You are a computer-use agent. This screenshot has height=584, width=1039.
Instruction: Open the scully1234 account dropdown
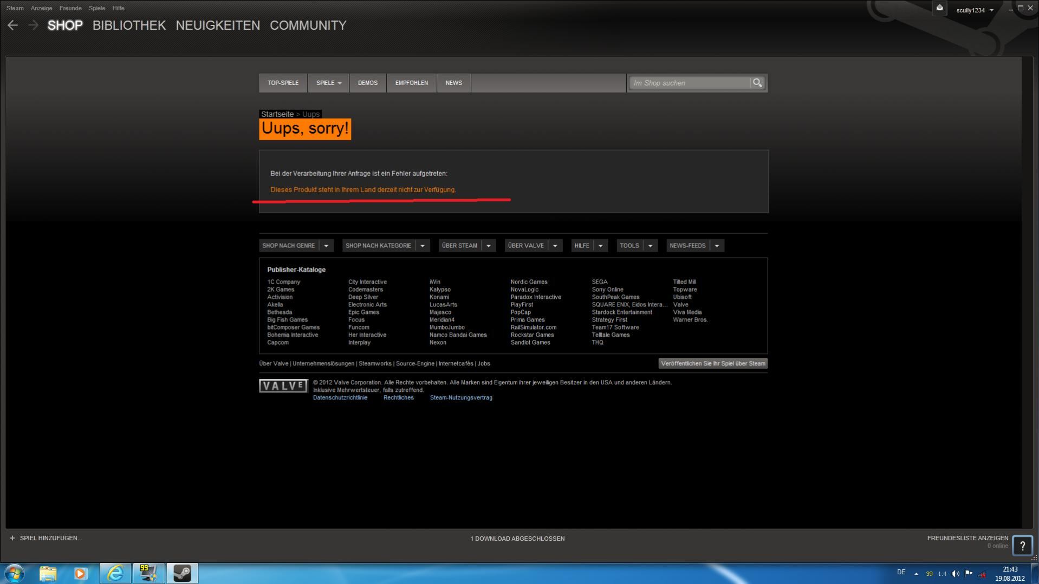tap(975, 10)
